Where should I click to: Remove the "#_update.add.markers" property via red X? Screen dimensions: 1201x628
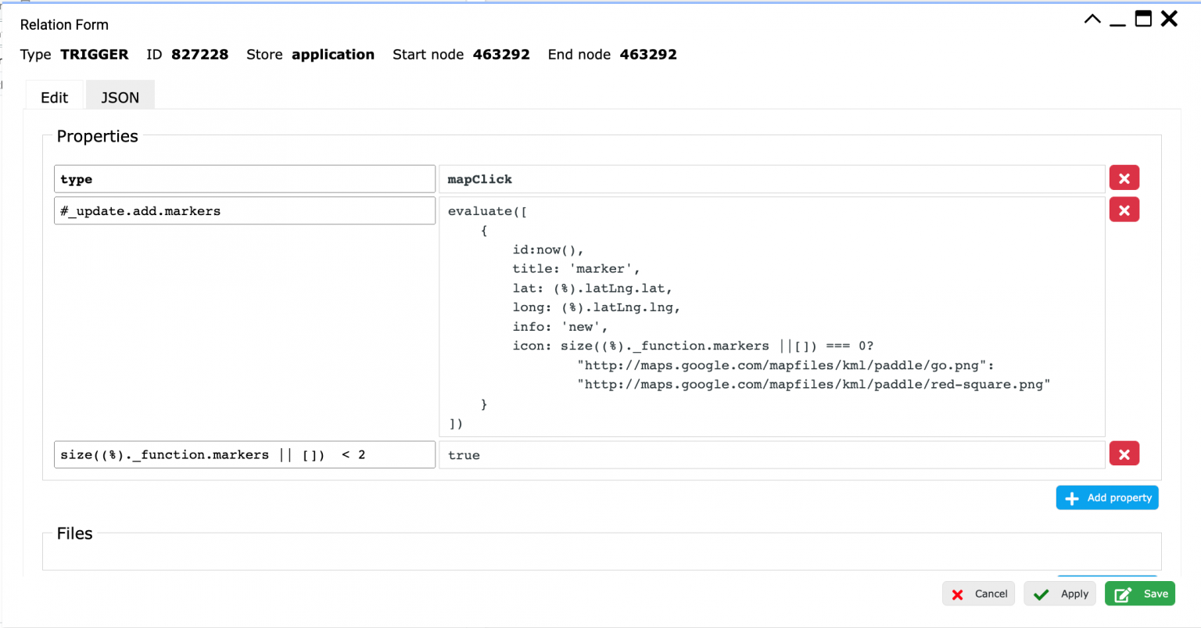(x=1124, y=210)
